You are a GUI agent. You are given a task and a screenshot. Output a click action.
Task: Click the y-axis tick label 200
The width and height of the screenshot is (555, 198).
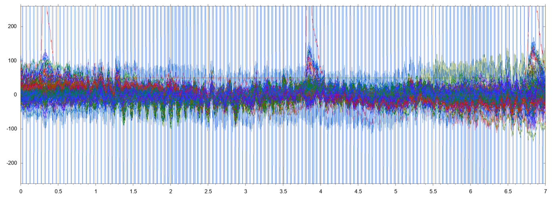(x=13, y=27)
